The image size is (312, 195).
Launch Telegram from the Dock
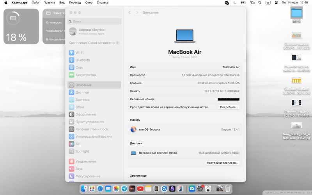tap(124, 188)
